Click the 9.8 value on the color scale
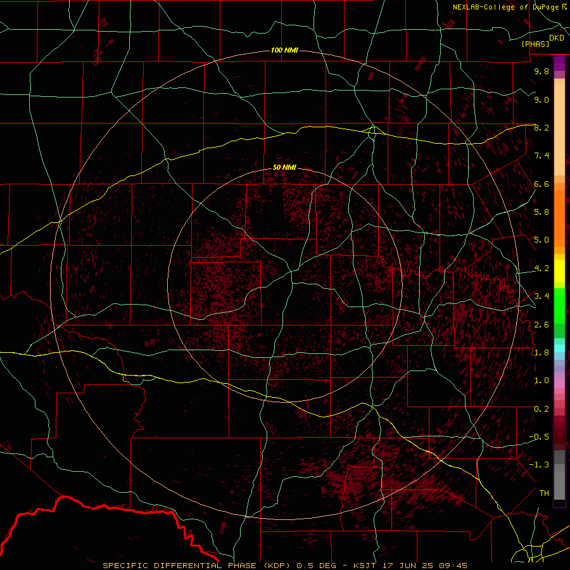The width and height of the screenshot is (570, 570). pos(541,71)
